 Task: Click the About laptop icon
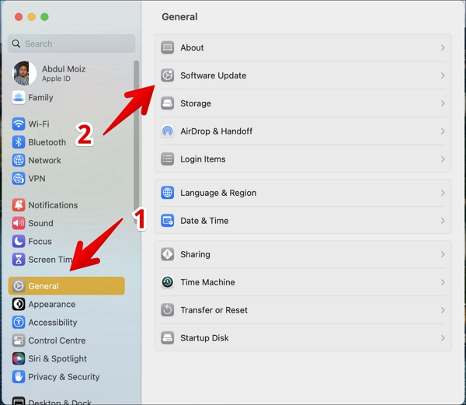167,47
